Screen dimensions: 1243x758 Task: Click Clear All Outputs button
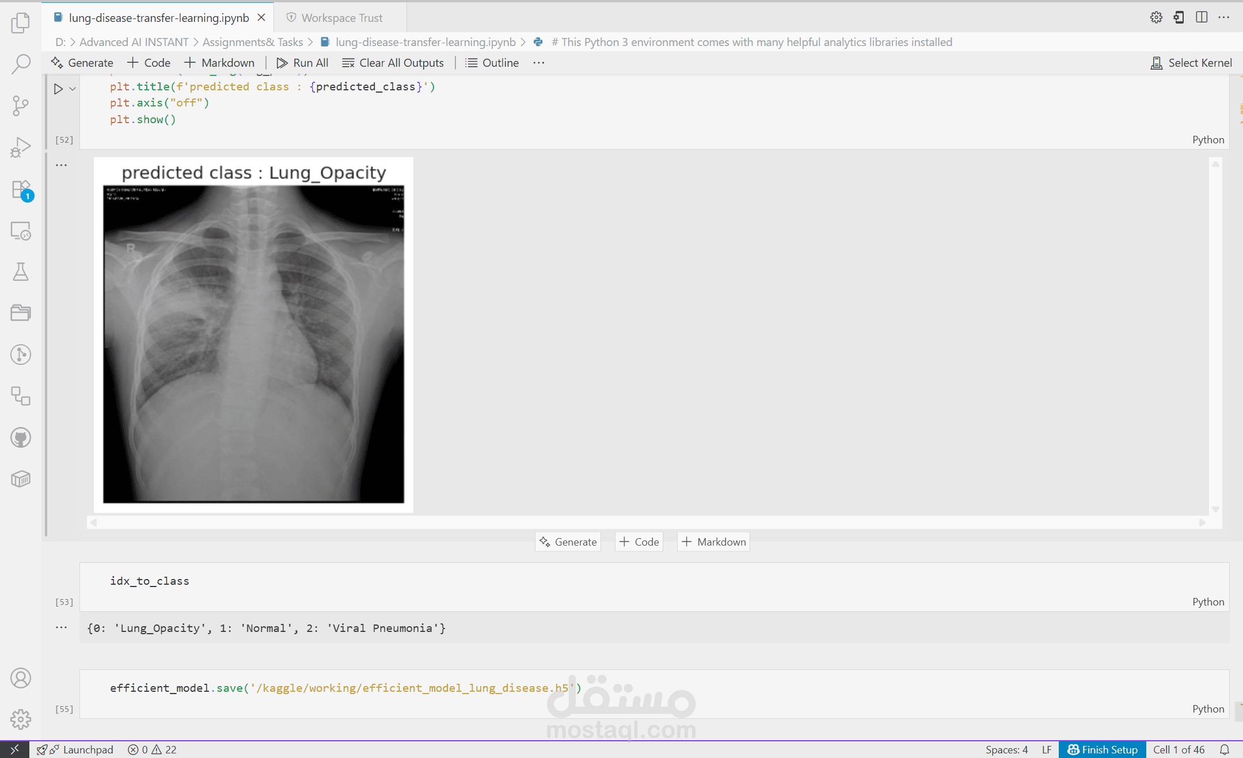393,63
